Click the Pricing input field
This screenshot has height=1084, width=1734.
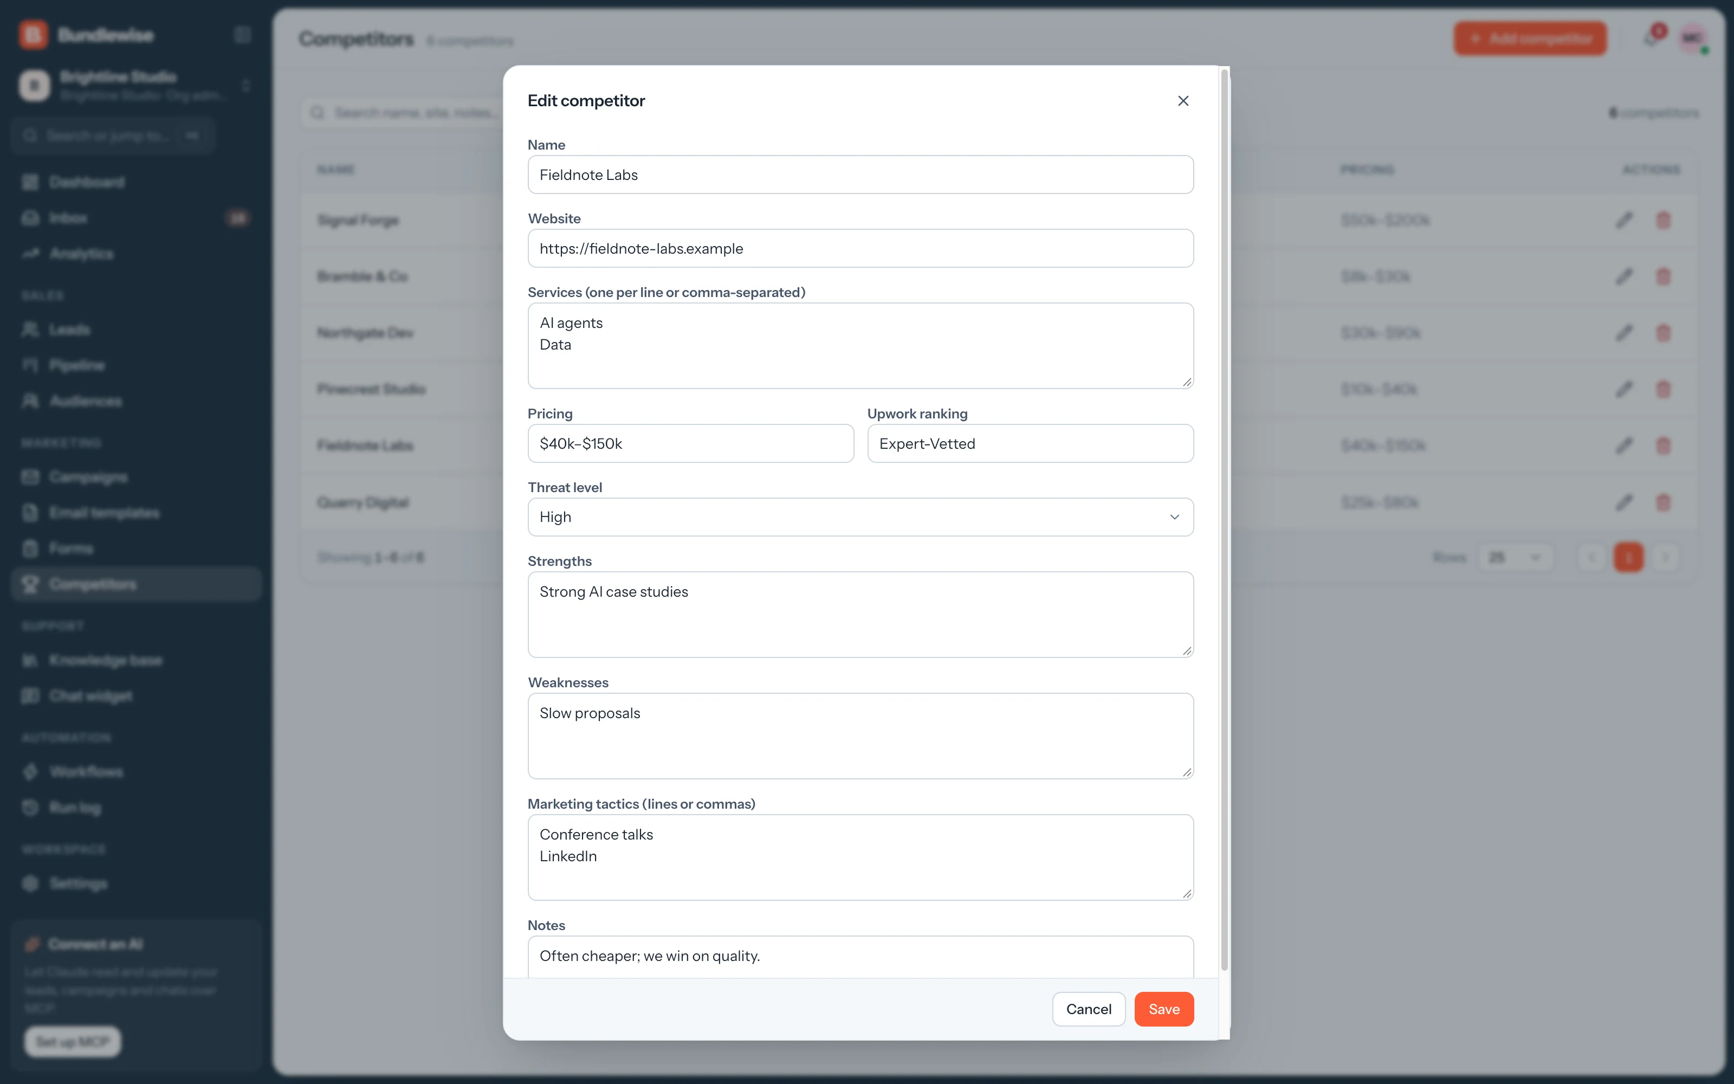[691, 444]
